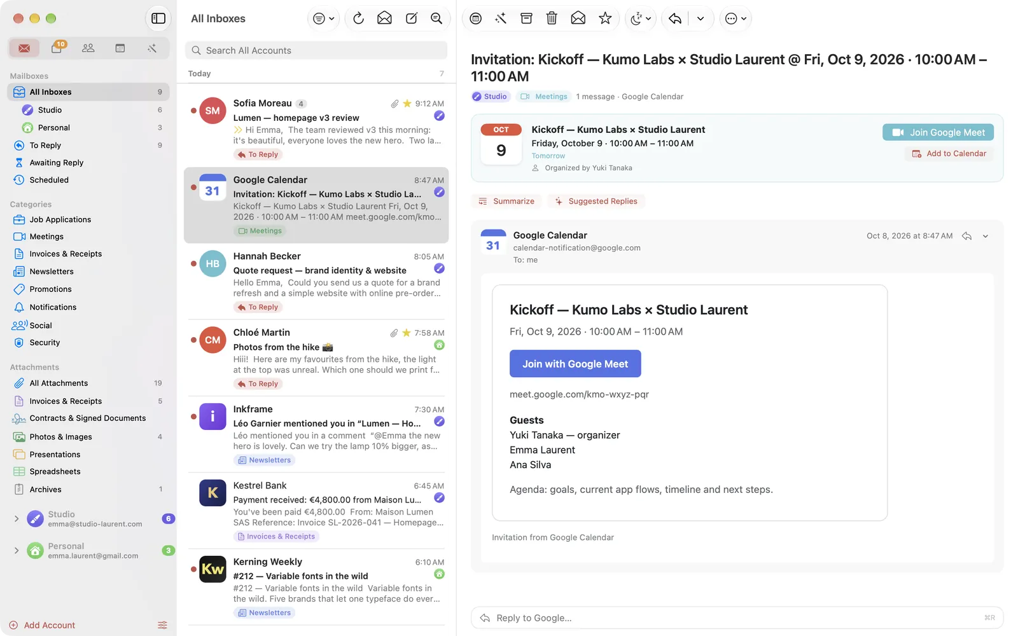Viewport: 1018px width, 636px height.
Task: Toggle the star on Sofia Moreau's email
Action: [x=407, y=104]
